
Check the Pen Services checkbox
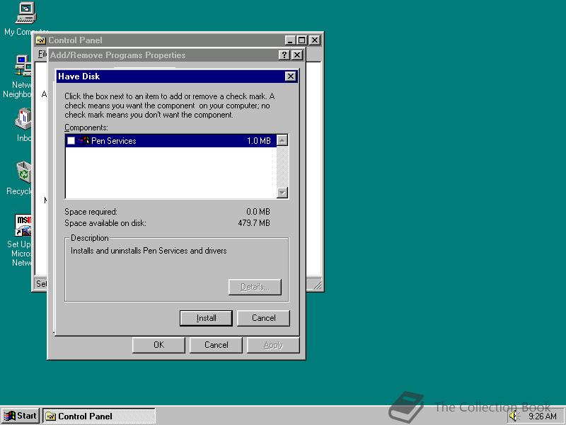click(71, 140)
